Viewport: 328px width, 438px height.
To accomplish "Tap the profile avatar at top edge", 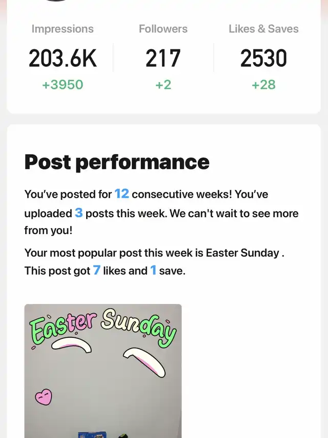I will pos(56,1).
